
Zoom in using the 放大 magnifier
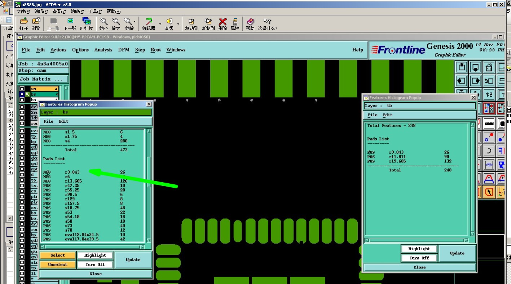pos(116,24)
